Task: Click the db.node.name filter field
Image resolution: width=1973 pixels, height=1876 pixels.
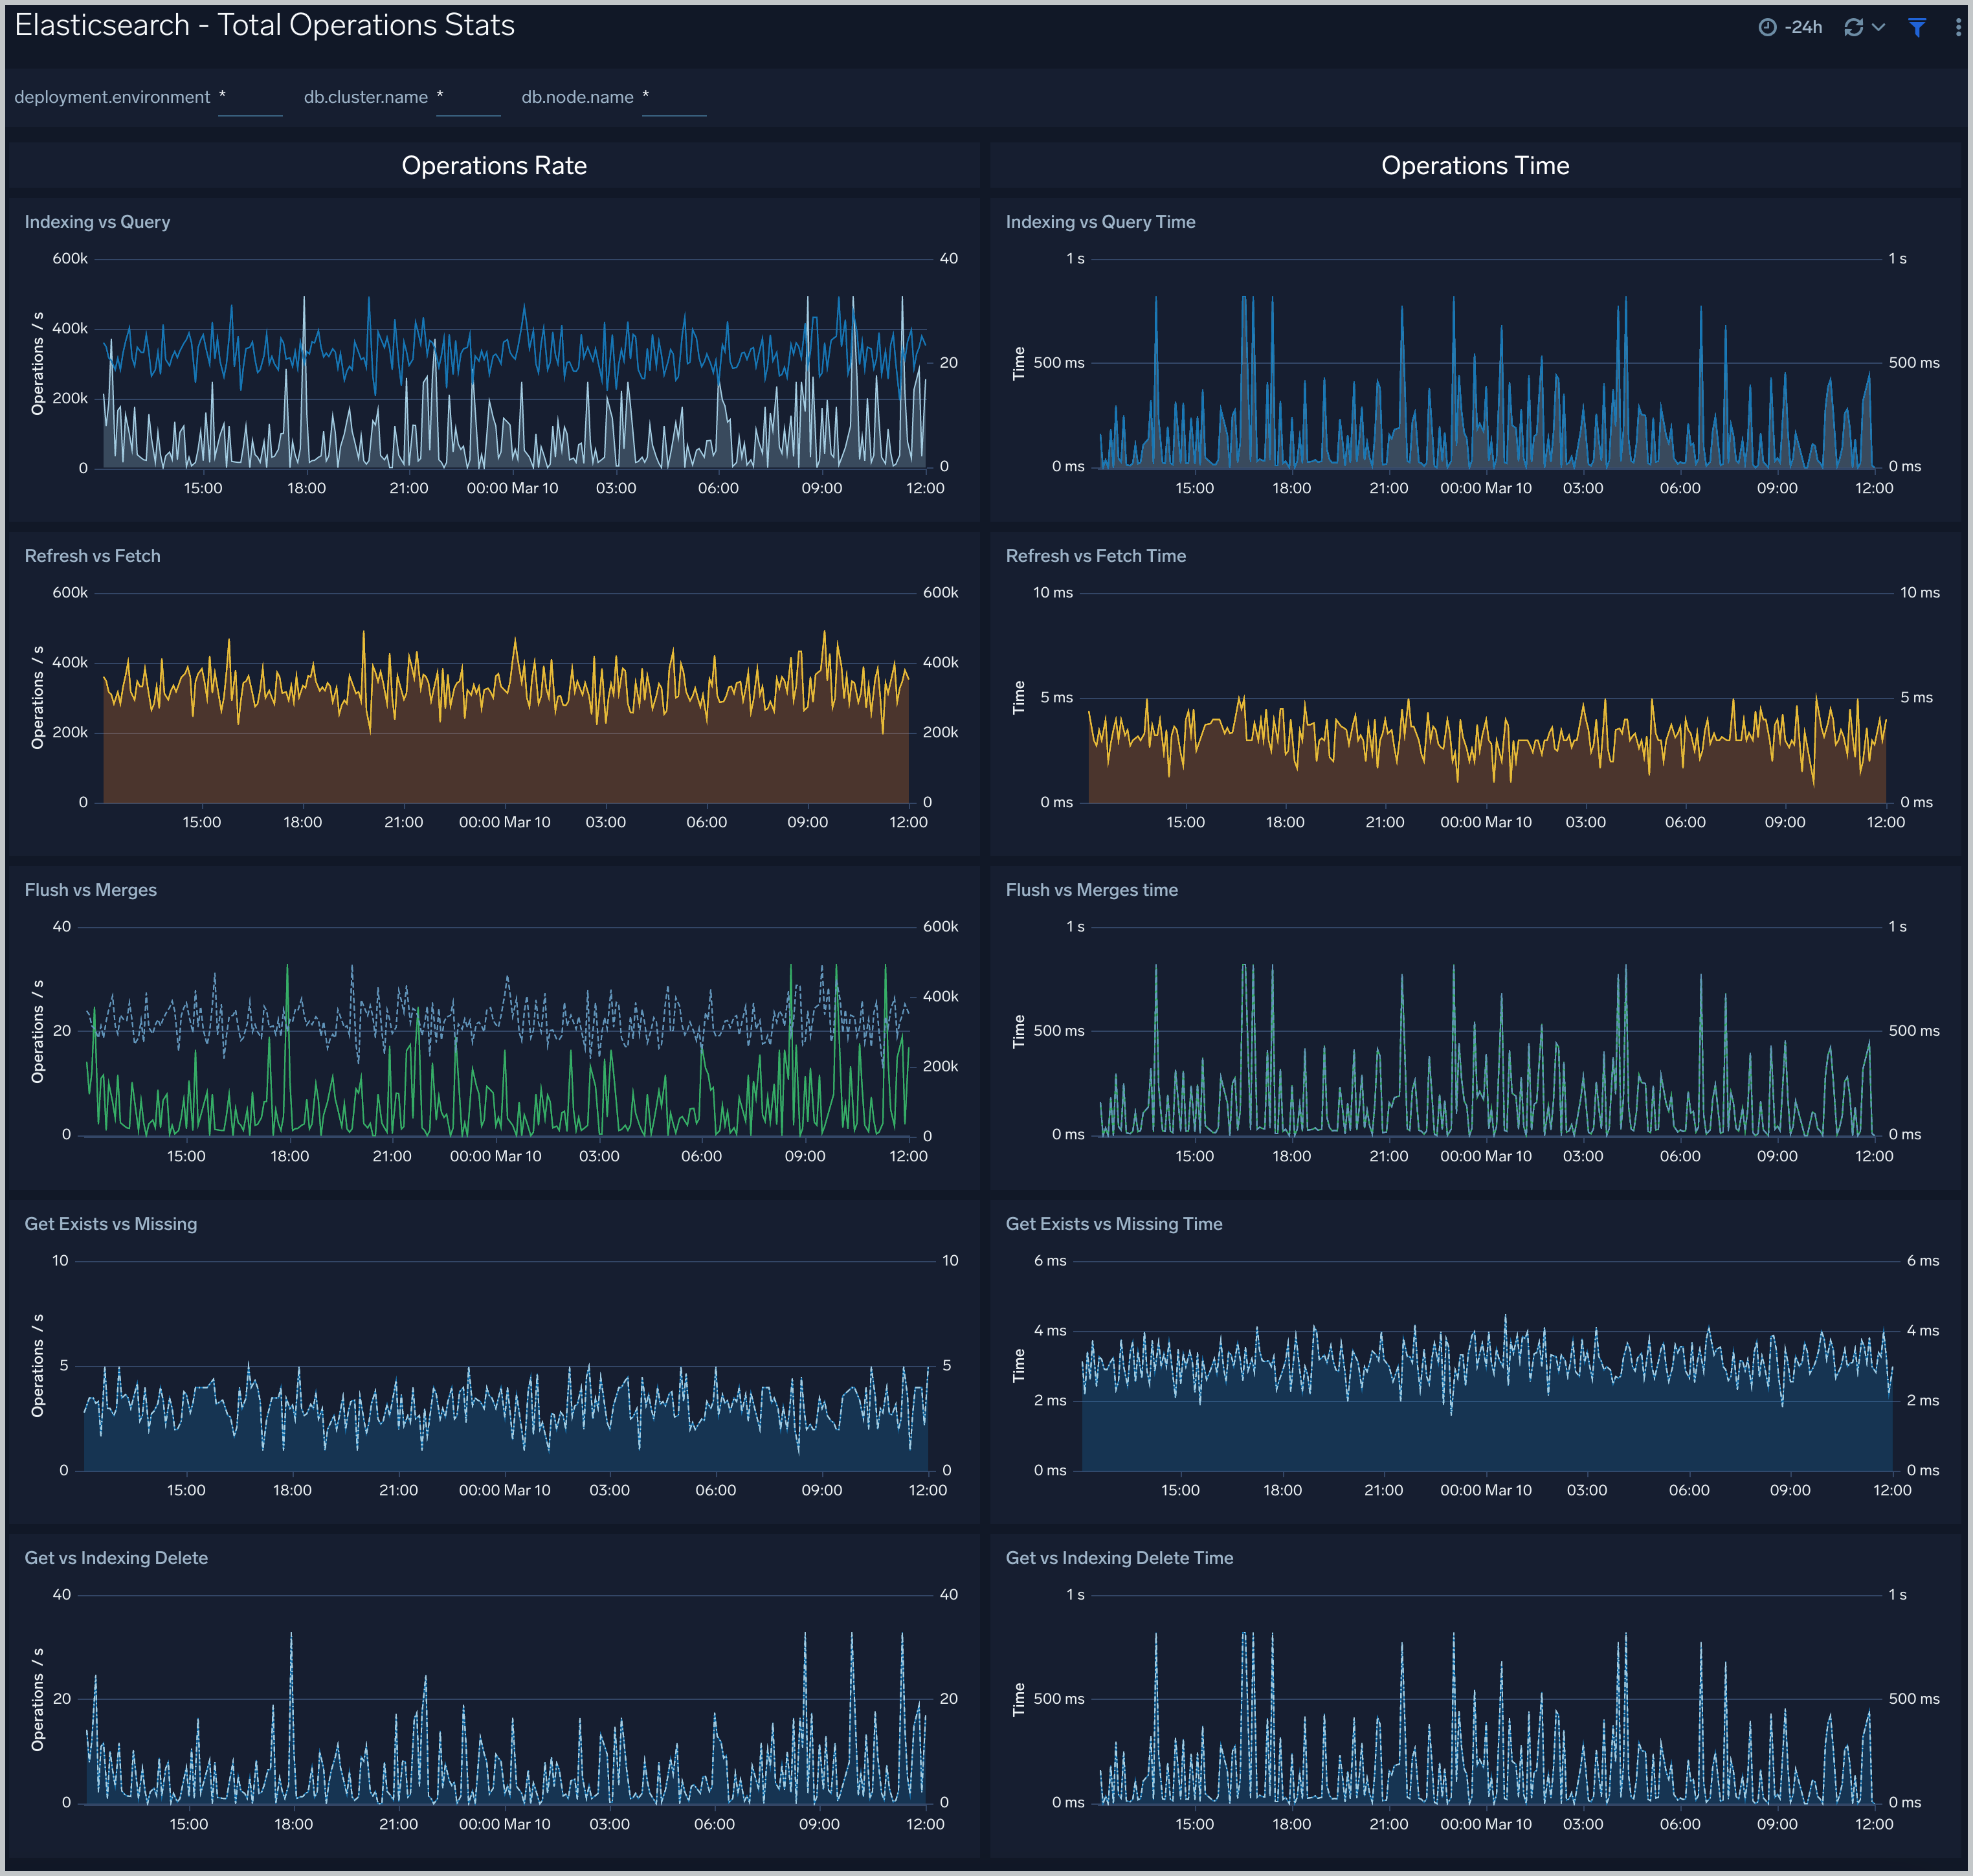Action: point(674,98)
